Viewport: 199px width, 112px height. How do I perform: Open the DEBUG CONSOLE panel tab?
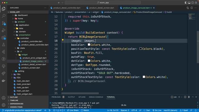(96, 97)
